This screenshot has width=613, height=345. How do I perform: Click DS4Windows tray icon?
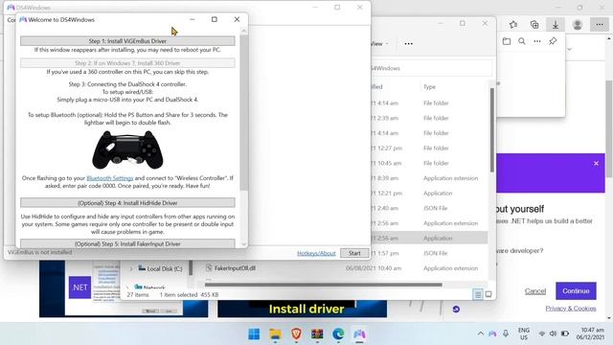pos(492,333)
